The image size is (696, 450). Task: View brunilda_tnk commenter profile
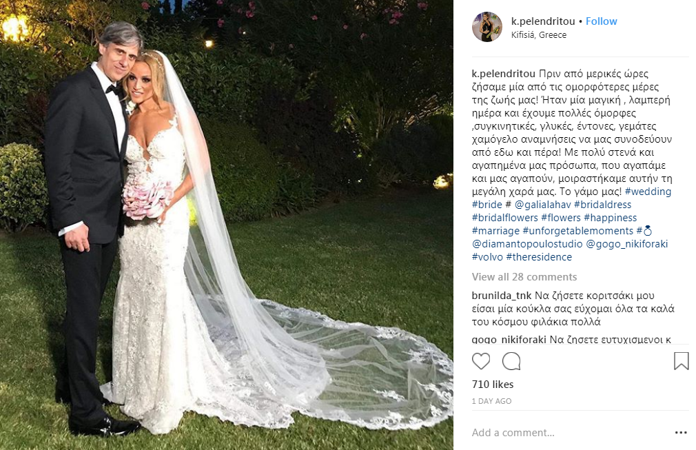point(502,296)
